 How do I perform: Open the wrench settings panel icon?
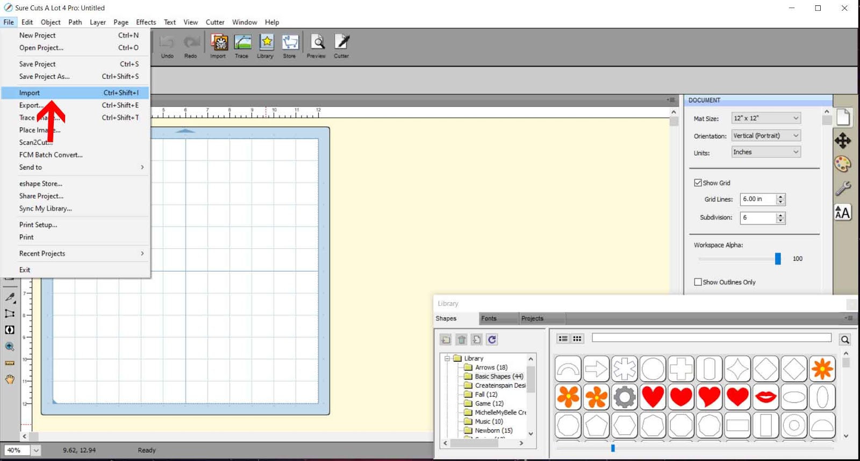(843, 188)
